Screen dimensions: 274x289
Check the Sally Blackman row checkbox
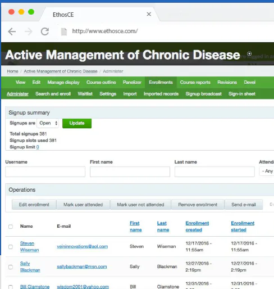pos(11,267)
